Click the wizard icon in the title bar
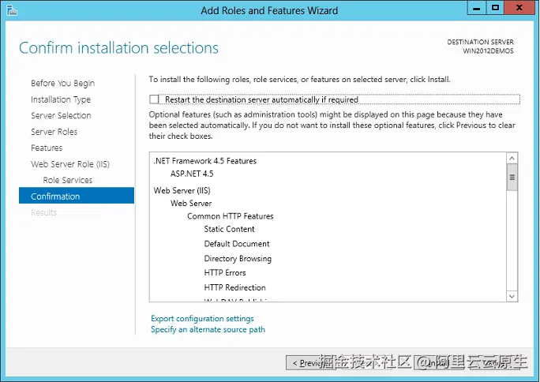Screen dimensions: 540x382 click(10, 10)
